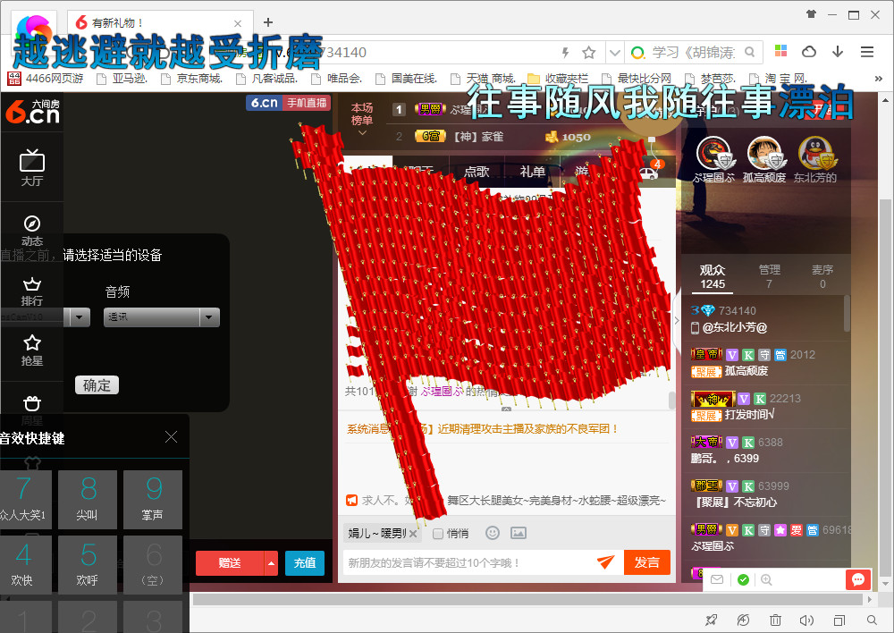Open the 排行 ranking crown icon

coord(32,291)
